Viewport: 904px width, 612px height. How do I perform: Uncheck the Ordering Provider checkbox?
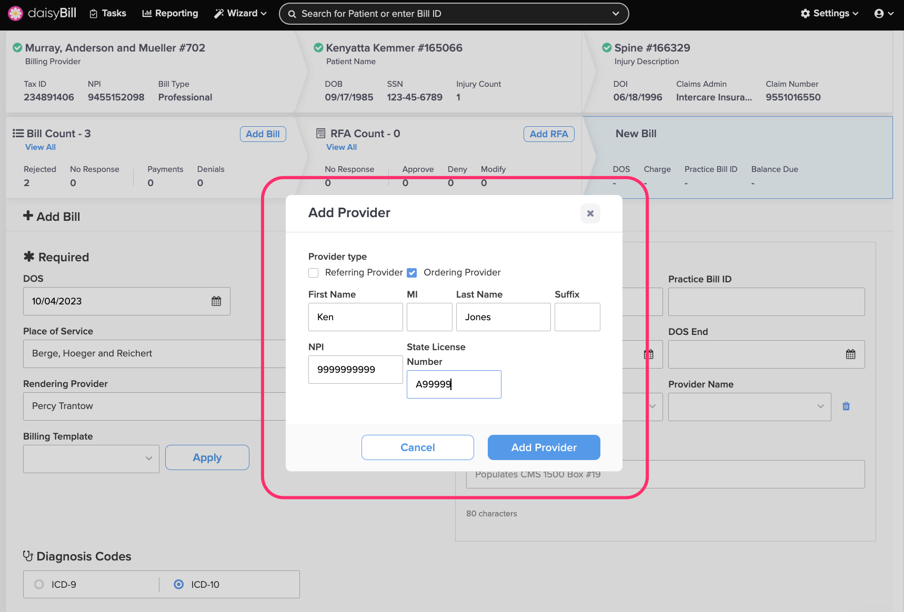pos(412,273)
